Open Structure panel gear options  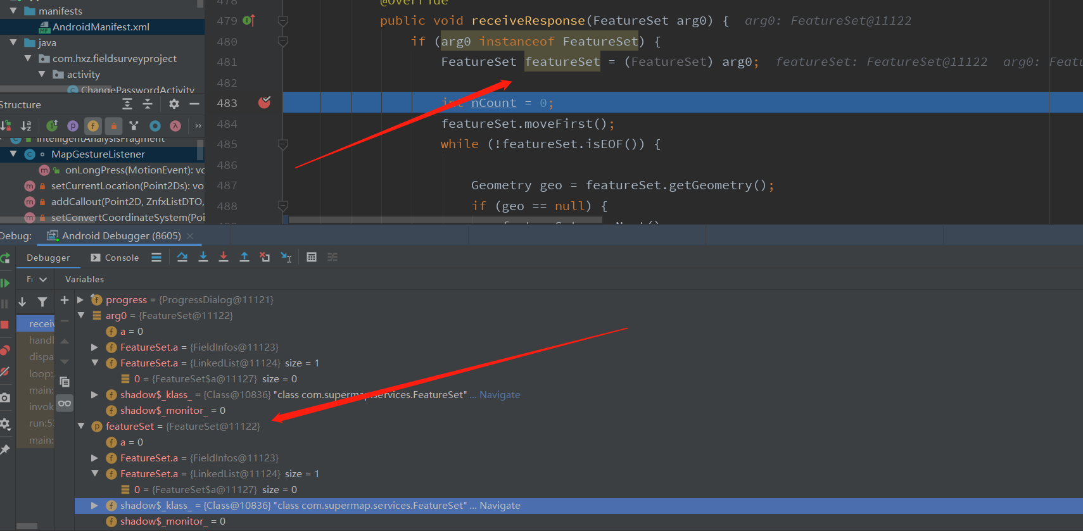point(174,104)
